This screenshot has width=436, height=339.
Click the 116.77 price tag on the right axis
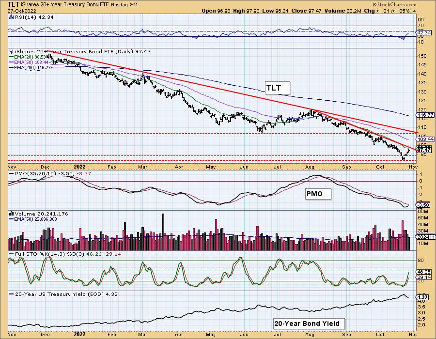426,115
